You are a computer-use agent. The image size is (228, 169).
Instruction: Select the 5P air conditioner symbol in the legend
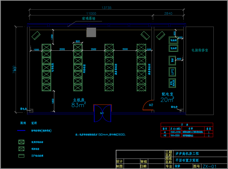pyautogui.click(x=21, y=156)
